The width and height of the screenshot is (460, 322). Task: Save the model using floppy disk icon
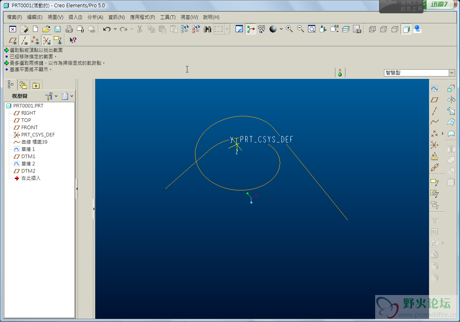[x=57, y=29]
